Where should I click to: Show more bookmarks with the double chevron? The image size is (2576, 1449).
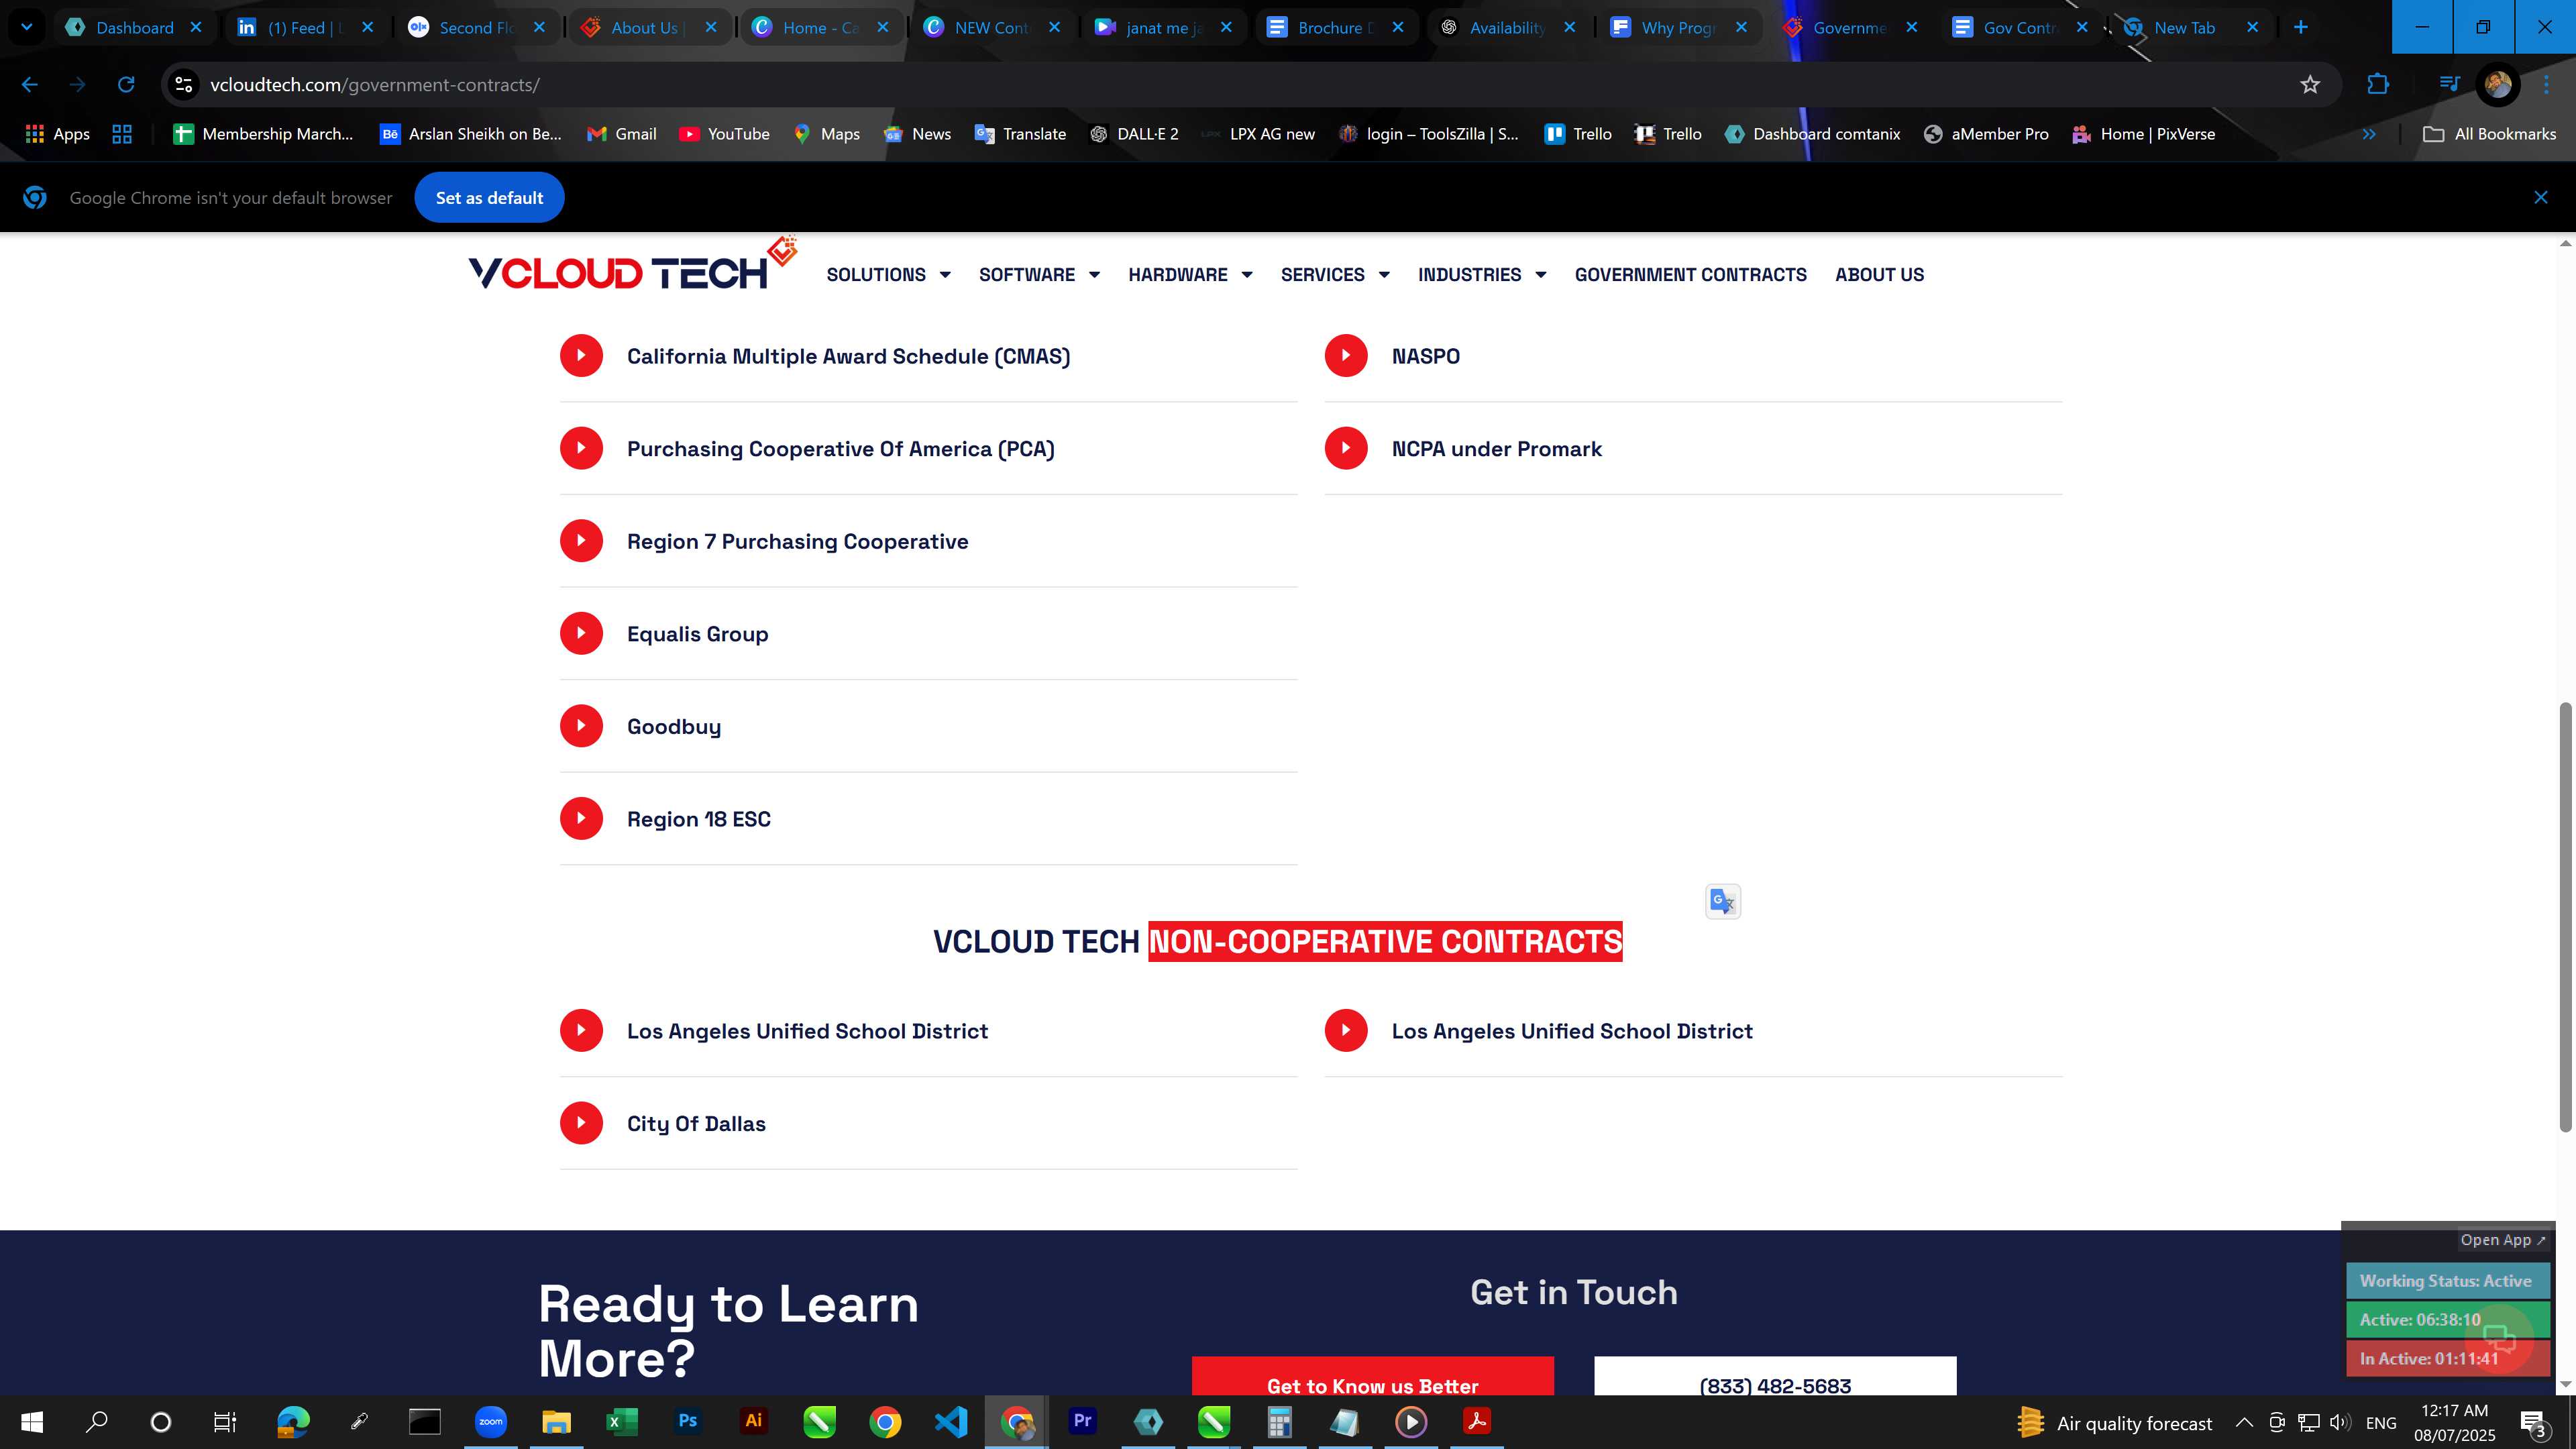pyautogui.click(x=2368, y=134)
